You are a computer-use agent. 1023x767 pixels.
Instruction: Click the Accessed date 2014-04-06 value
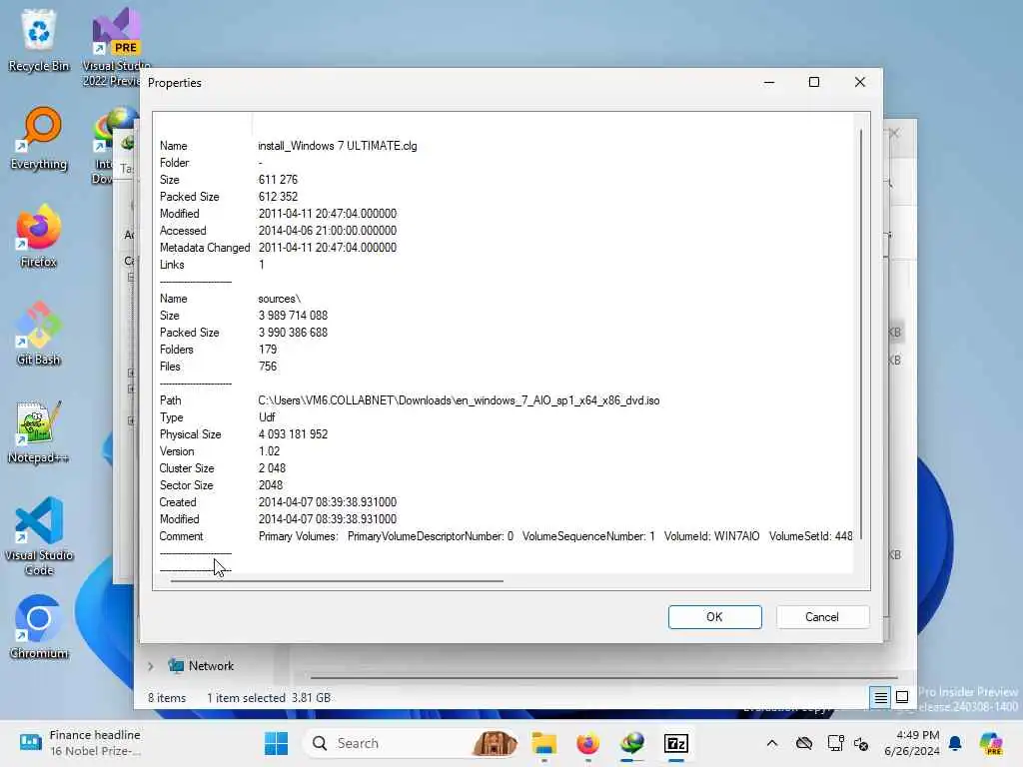(328, 231)
